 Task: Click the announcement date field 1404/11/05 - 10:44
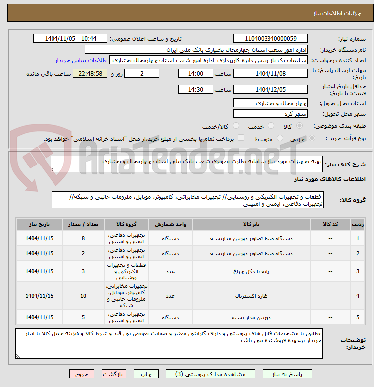70,39
